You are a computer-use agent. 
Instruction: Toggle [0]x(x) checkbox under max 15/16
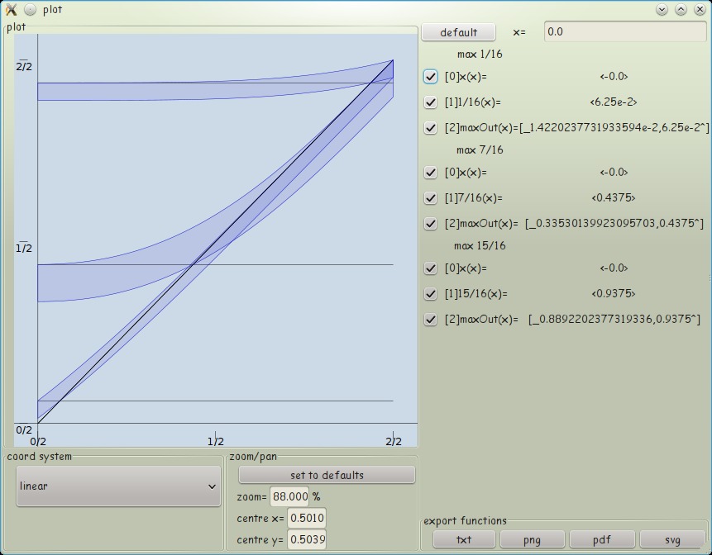pos(431,268)
